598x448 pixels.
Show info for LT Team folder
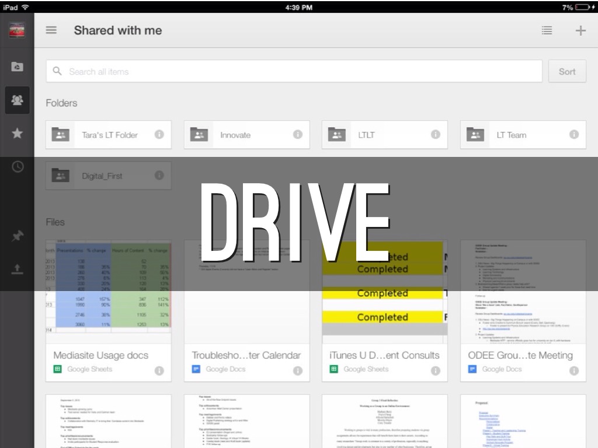pyautogui.click(x=573, y=135)
